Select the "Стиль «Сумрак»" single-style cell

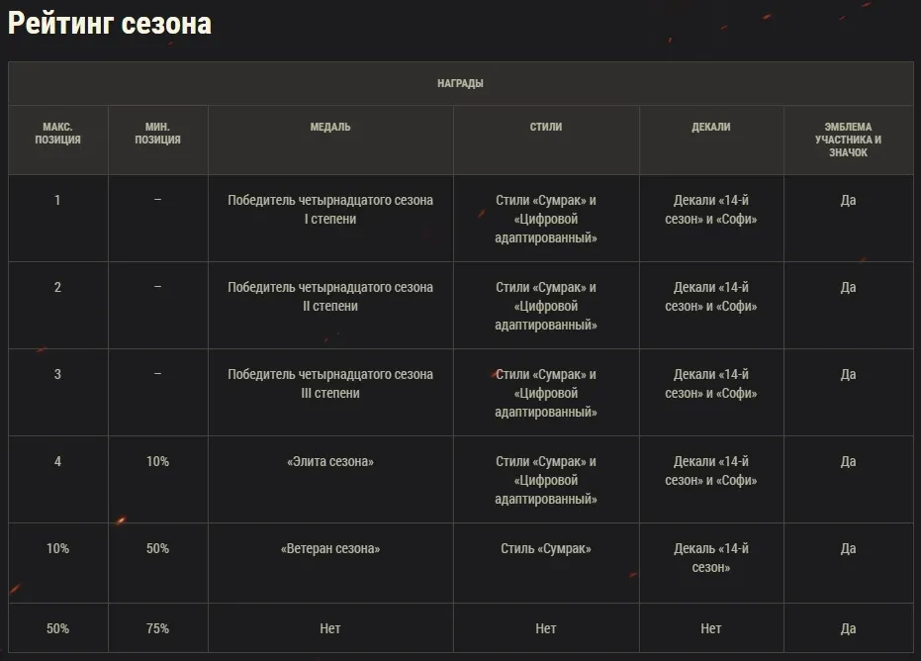coord(546,549)
